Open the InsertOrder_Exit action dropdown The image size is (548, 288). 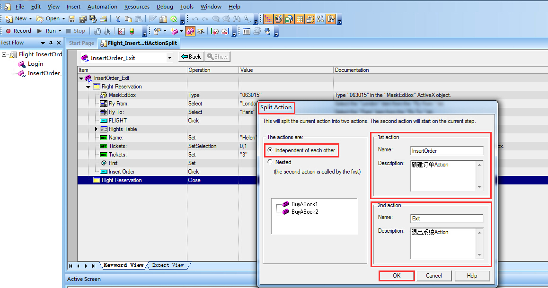(x=169, y=58)
